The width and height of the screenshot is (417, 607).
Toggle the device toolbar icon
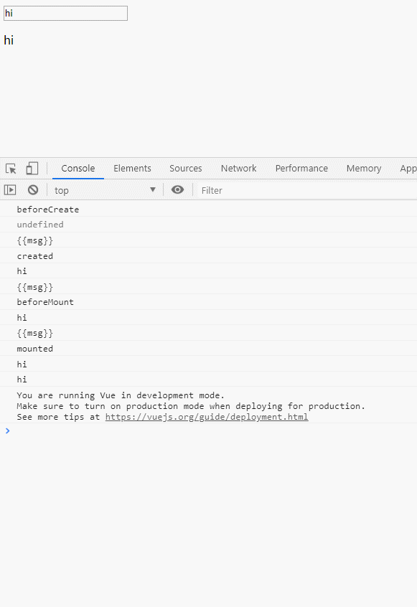point(32,169)
